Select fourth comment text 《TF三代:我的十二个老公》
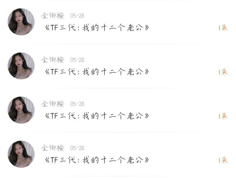Screen dimensions: 236x178 pos(97,160)
